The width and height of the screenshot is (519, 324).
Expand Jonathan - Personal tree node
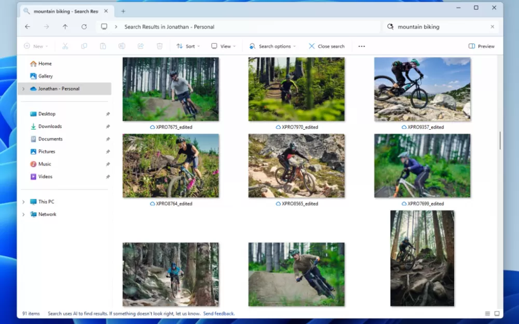23,89
